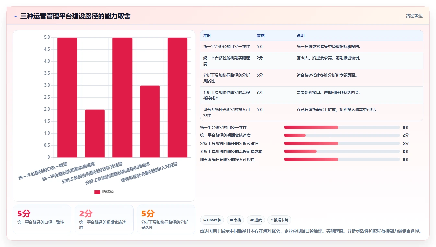436x247 pixels.
Task: Click table cell 统一平台路径的口径一致性
Action: coord(227,47)
